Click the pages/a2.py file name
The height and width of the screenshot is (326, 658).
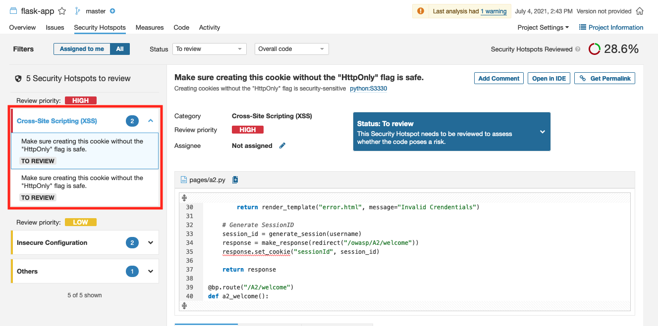[207, 180]
